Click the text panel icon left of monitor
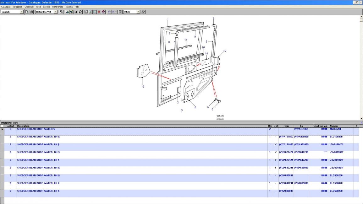This screenshot has height=204, width=363. pos(91,12)
